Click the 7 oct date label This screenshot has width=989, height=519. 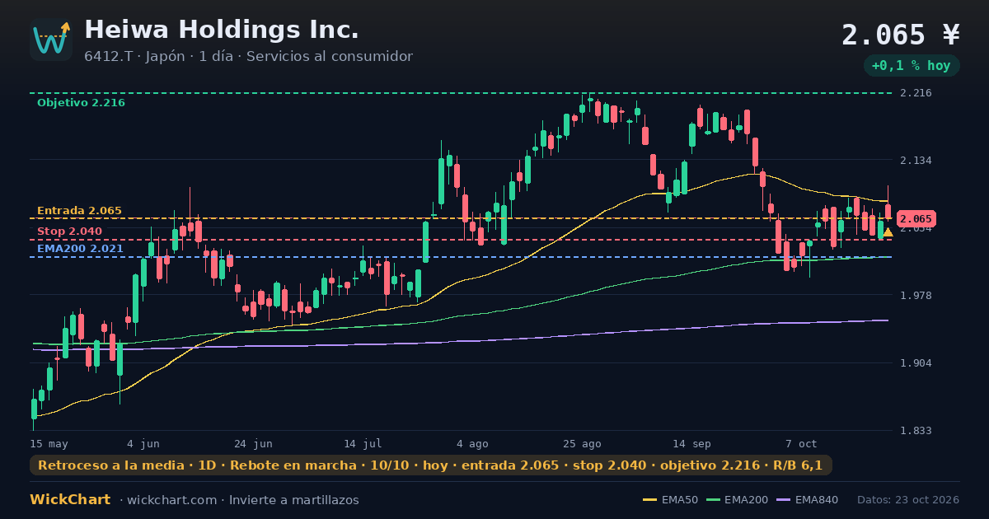coord(801,444)
